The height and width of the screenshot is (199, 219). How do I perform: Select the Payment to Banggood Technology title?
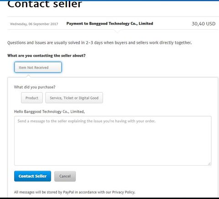point(109,23)
